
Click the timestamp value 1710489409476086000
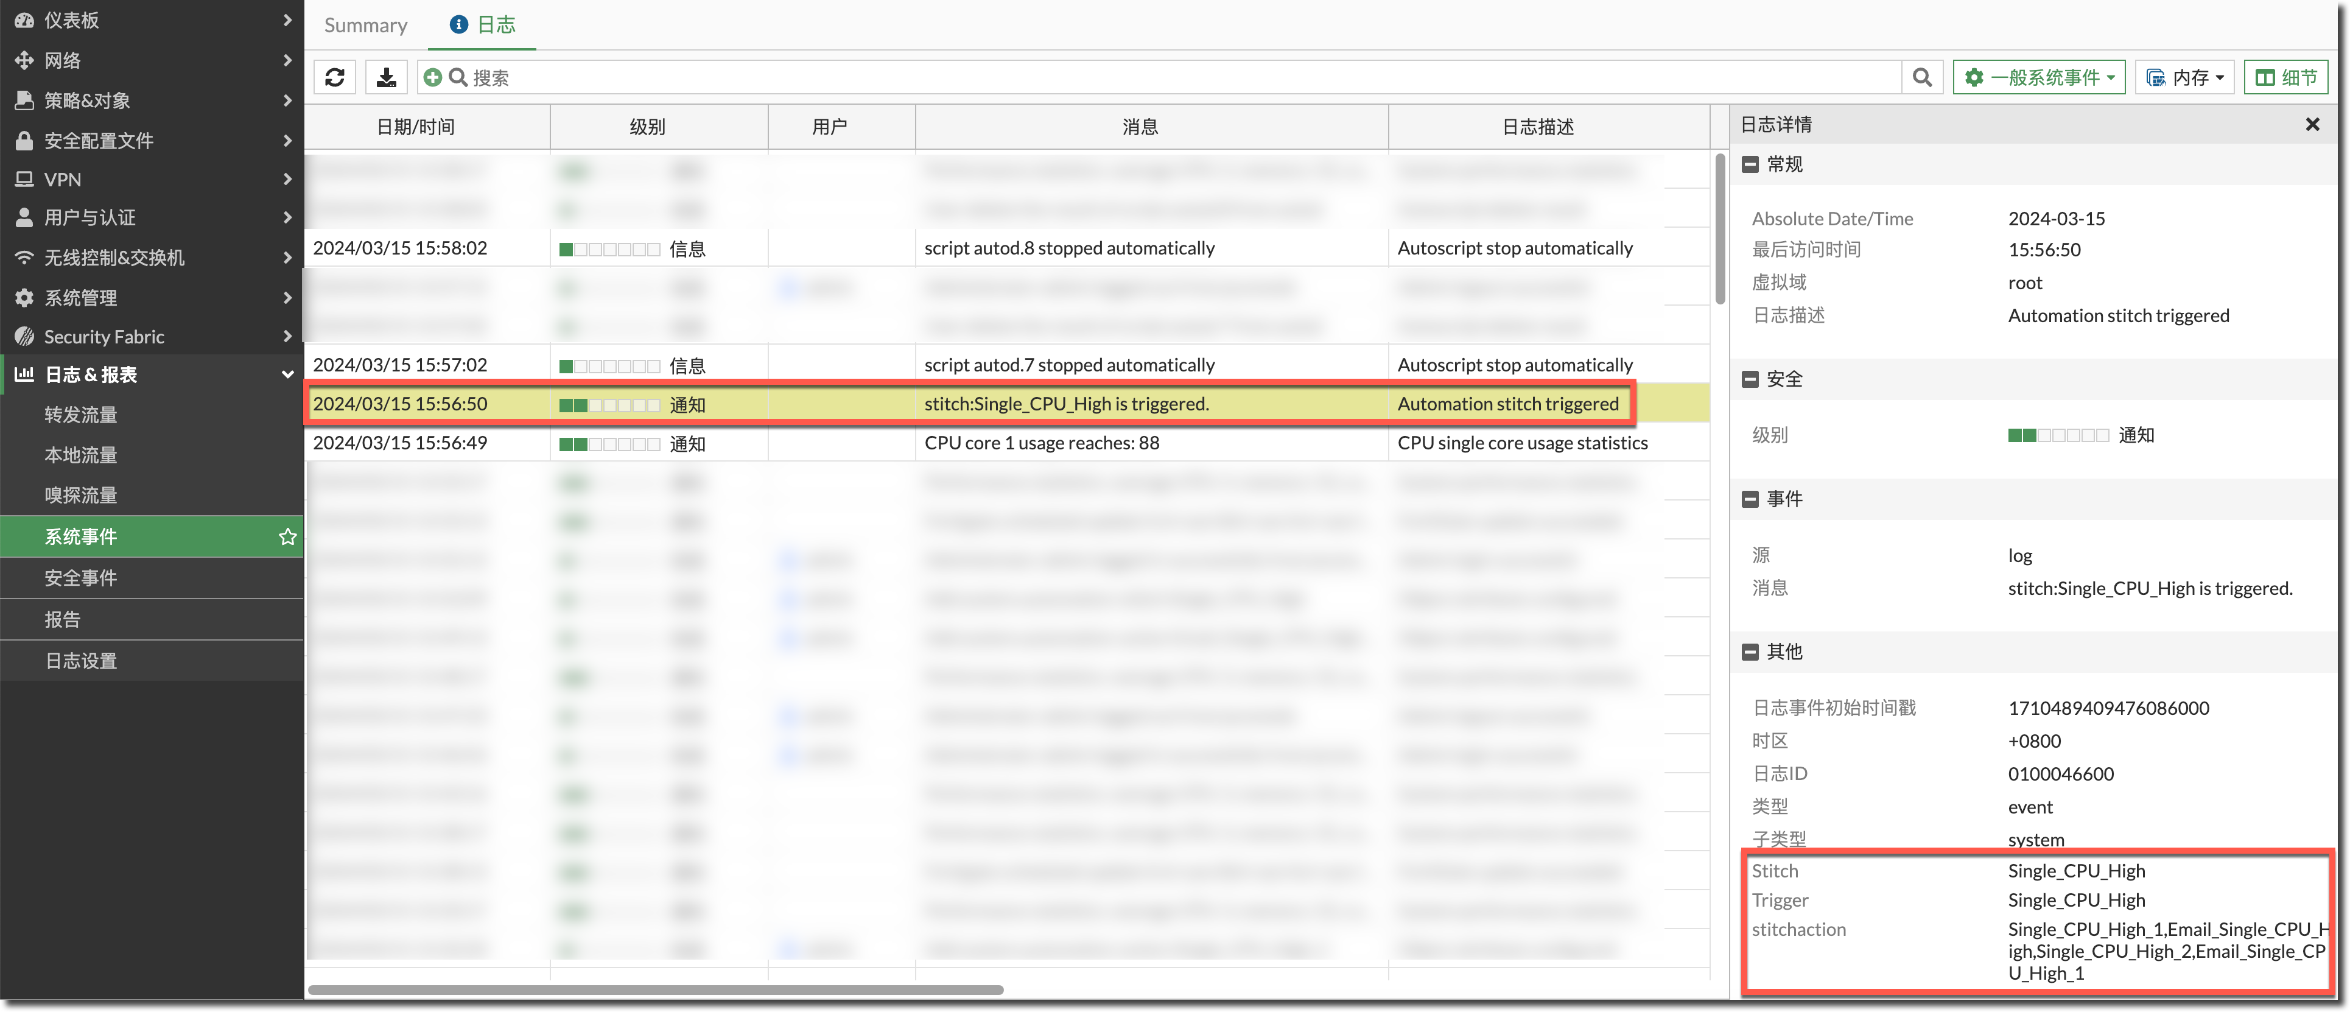[x=2108, y=709]
